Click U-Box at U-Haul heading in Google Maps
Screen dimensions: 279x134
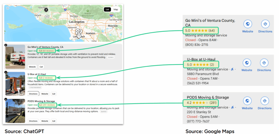[x=201, y=59]
